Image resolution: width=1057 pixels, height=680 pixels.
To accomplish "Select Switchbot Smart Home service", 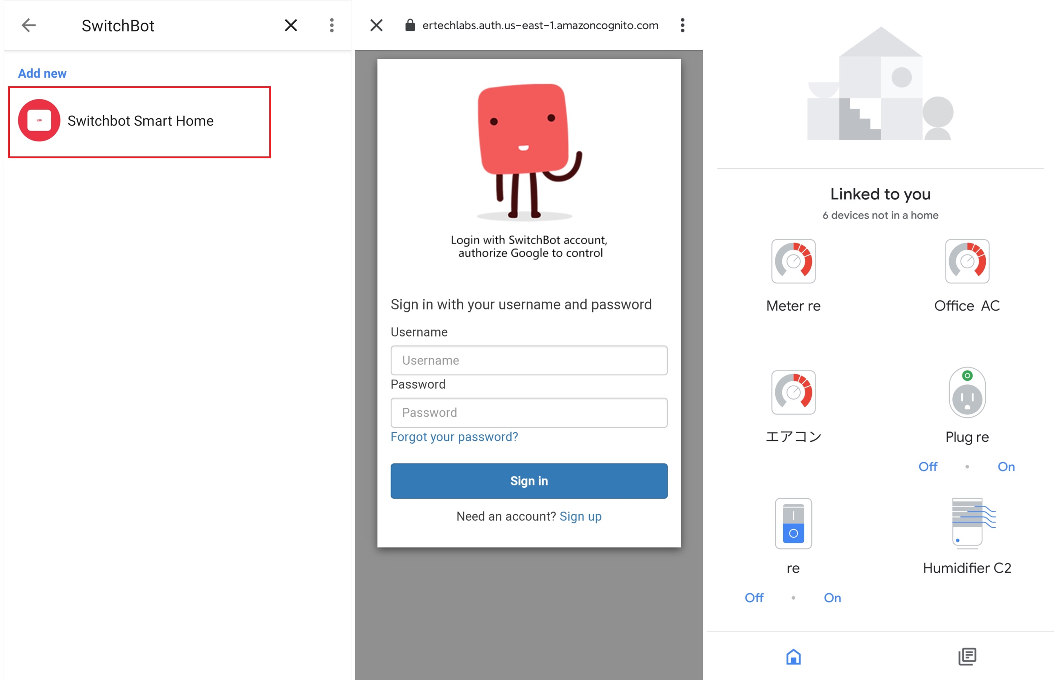I will 139,122.
